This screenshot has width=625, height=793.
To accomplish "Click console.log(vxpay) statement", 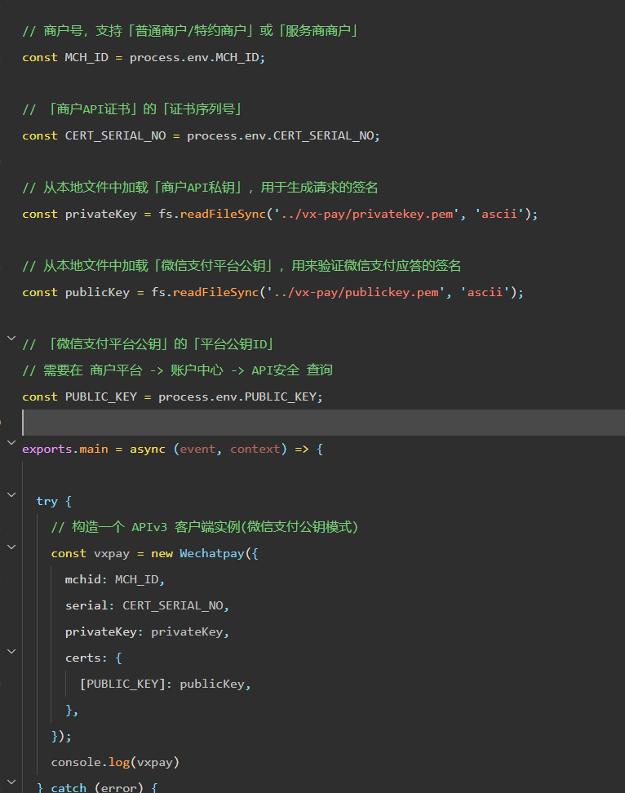I will point(115,763).
